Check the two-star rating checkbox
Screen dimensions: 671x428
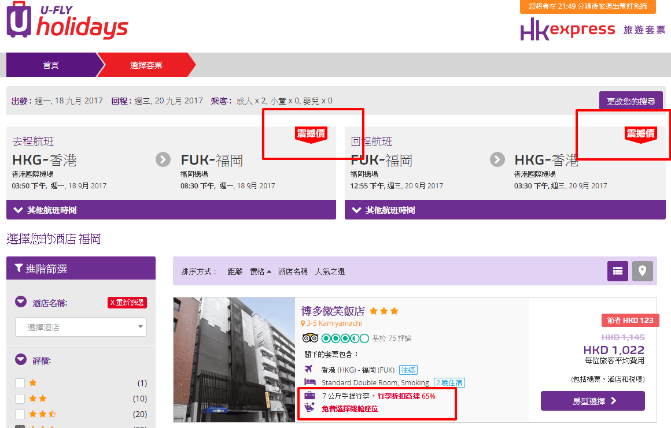(x=20, y=399)
